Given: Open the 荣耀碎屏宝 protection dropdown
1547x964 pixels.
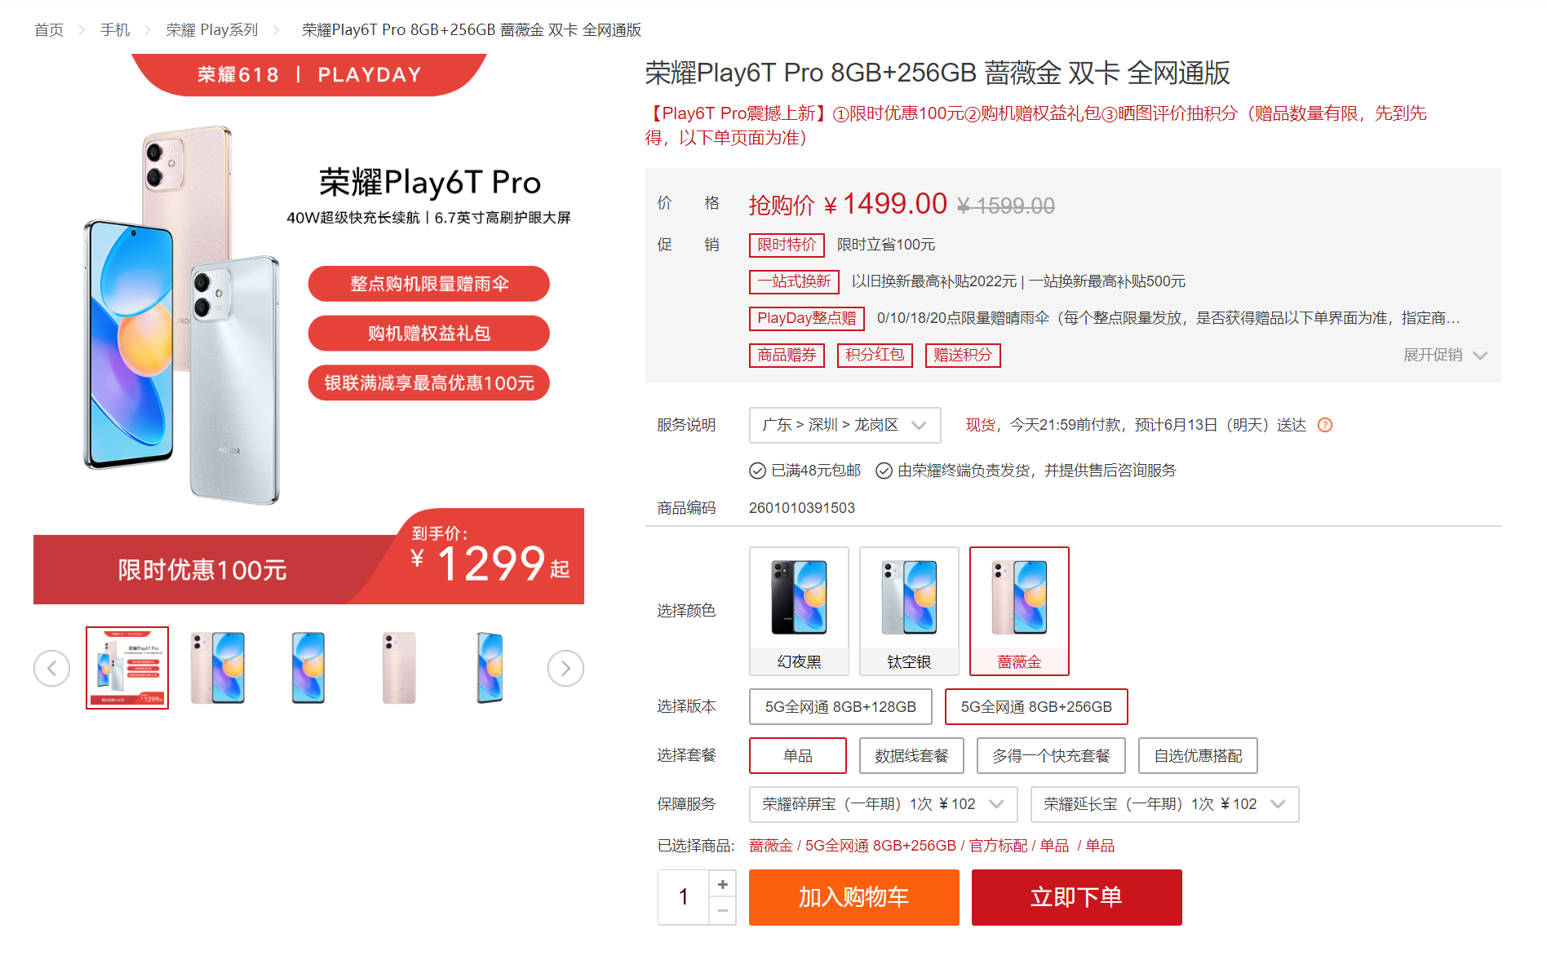Looking at the screenshot, I should coord(883,804).
